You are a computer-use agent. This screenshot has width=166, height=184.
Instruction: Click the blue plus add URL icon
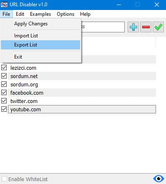(133, 27)
